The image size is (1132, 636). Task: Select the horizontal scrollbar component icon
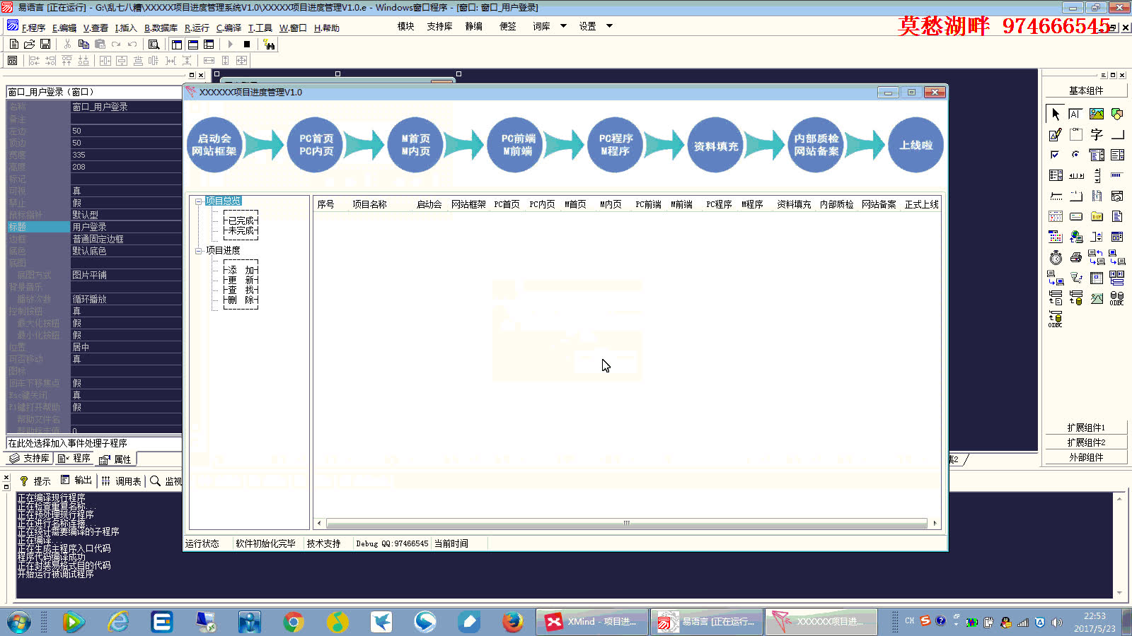click(x=1075, y=175)
